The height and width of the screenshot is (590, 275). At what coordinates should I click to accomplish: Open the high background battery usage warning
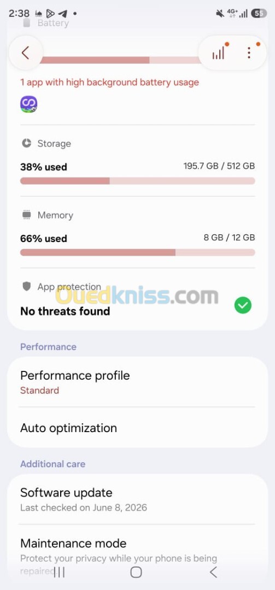[110, 82]
